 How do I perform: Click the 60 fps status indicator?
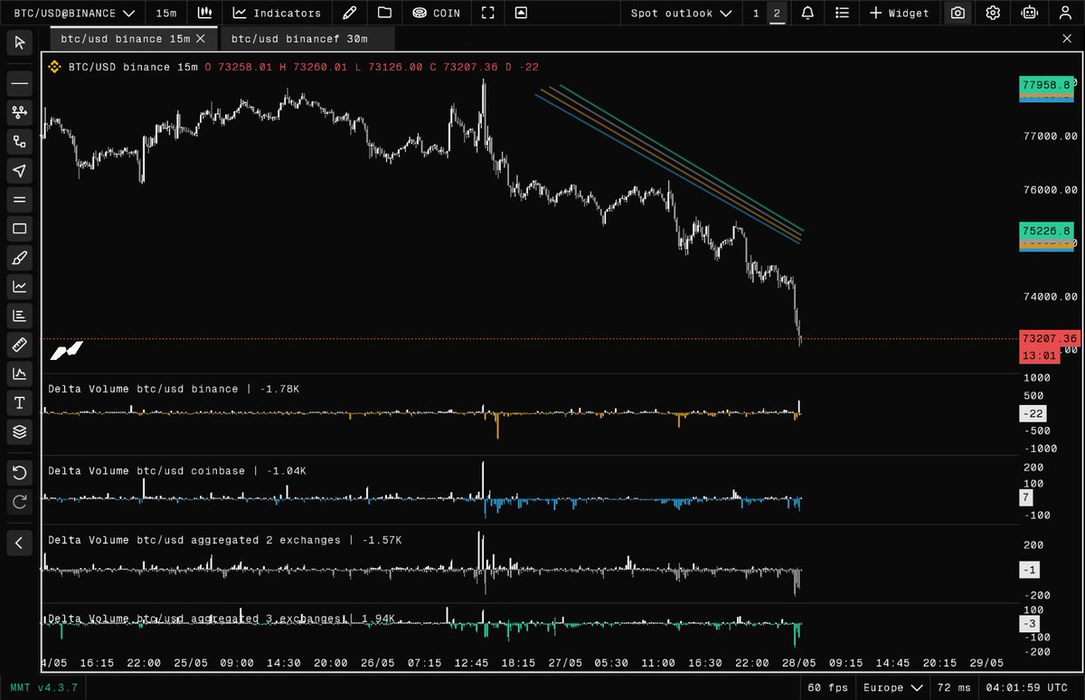tap(826, 687)
